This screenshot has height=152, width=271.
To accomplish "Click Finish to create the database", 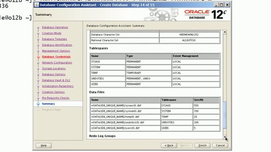I will click(202, 145).
